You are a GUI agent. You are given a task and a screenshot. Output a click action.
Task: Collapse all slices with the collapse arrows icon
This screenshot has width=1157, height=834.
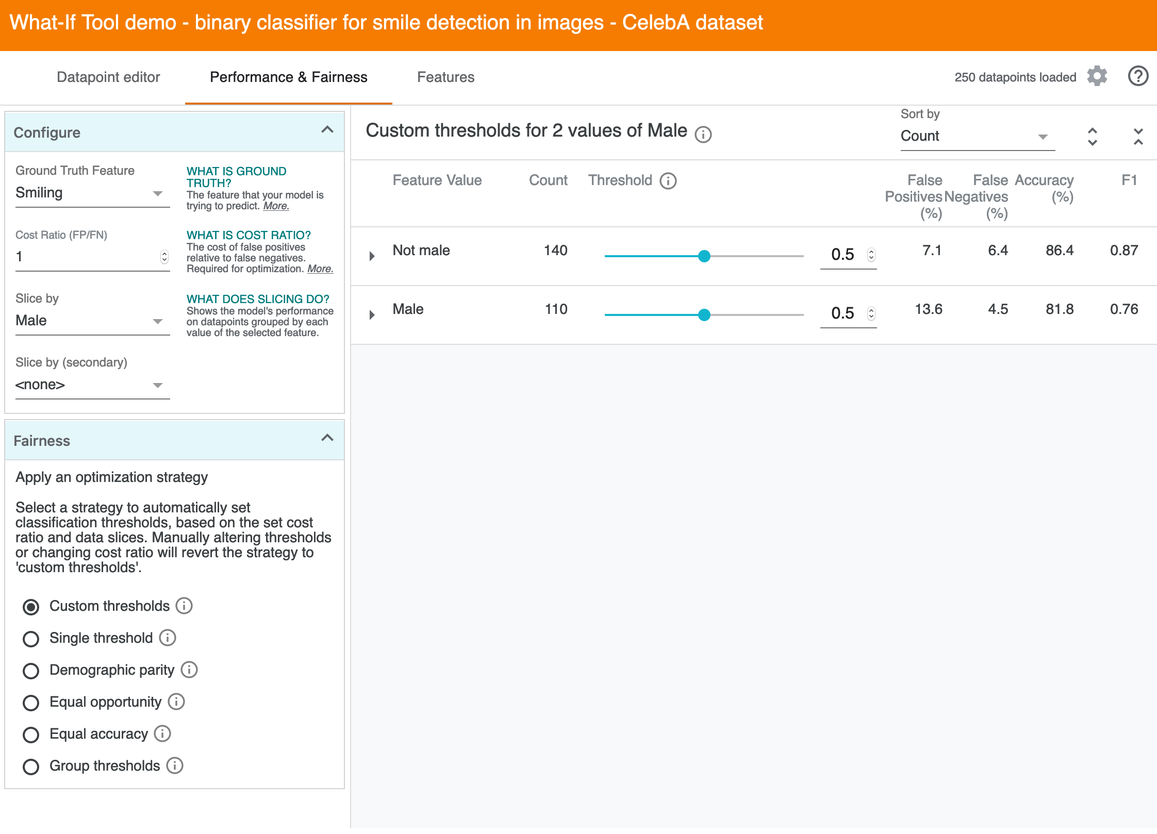(x=1138, y=137)
